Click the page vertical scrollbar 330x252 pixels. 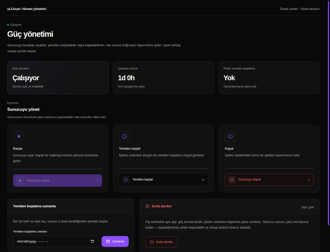coord(329,113)
